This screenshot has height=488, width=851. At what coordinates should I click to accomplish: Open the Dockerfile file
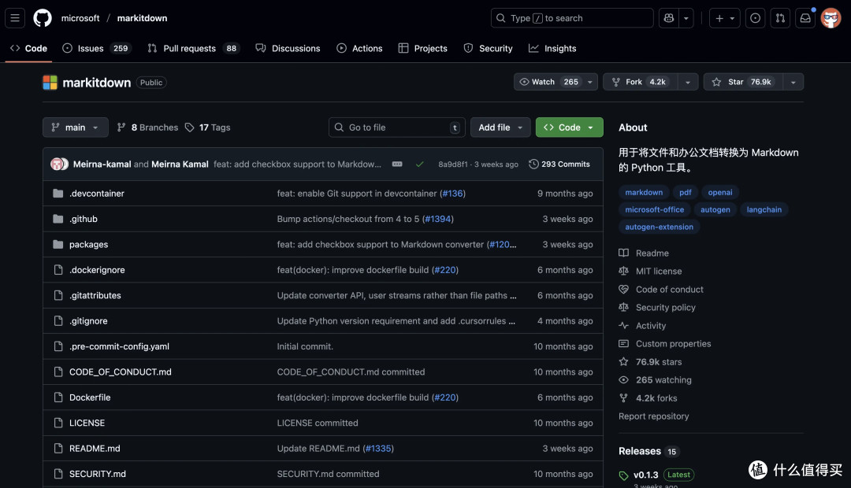pyautogui.click(x=90, y=397)
